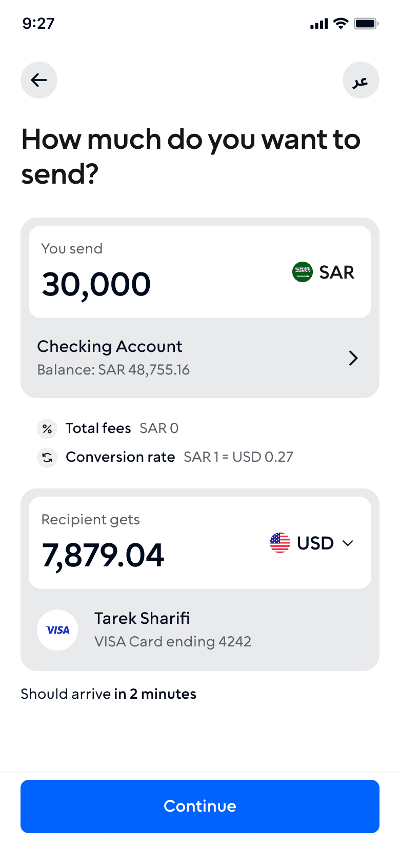Tap the conversion rate refresh icon

[47, 457]
